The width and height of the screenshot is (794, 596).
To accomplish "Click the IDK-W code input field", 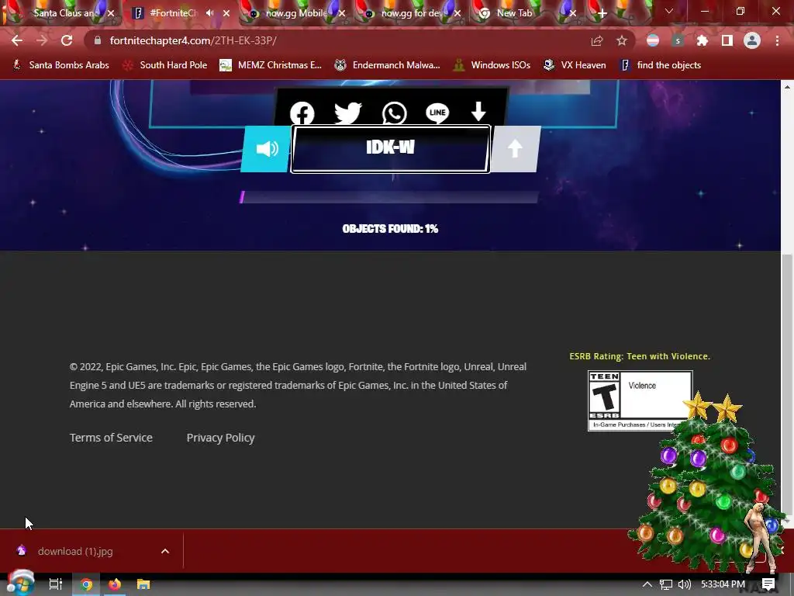I will tap(391, 149).
